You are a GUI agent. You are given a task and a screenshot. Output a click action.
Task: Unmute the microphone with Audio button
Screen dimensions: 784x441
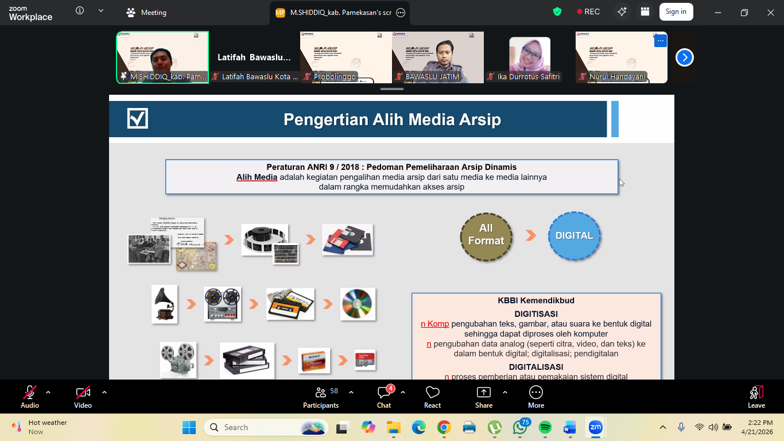pyautogui.click(x=30, y=397)
